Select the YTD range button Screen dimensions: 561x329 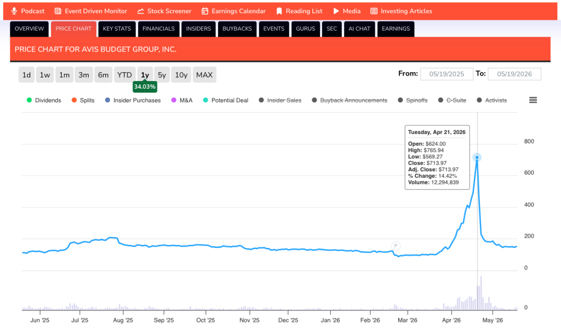click(x=124, y=75)
